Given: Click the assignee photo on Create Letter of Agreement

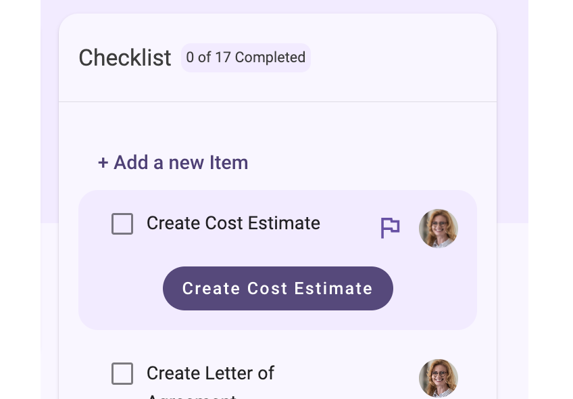Looking at the screenshot, I should (438, 379).
